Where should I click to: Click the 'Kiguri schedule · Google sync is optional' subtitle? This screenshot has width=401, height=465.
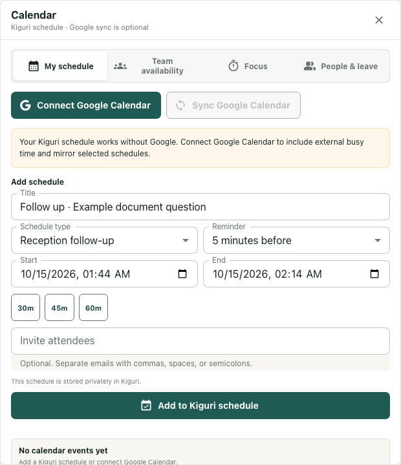coord(80,27)
